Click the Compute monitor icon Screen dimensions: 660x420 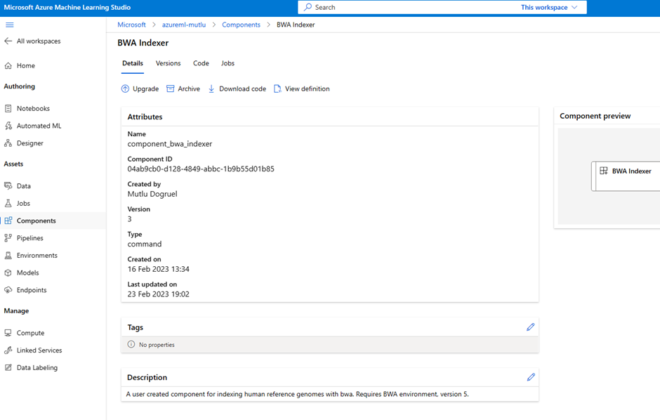click(x=8, y=332)
